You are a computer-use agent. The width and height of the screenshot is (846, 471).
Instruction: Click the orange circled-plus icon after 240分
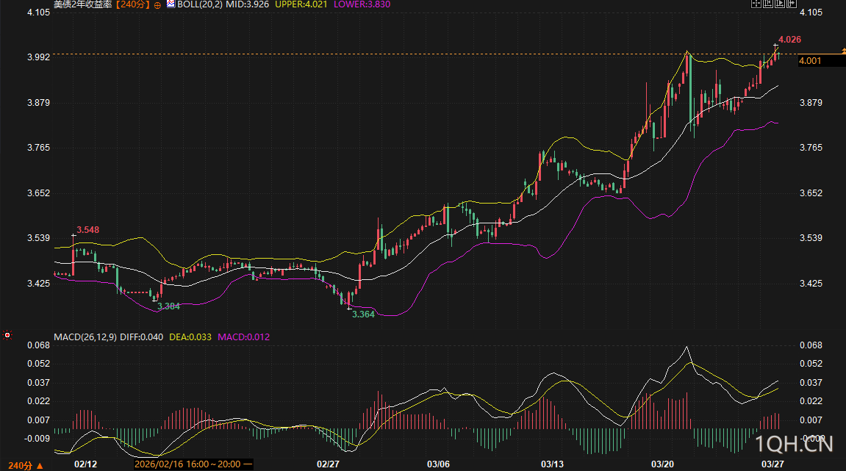tap(157, 4)
